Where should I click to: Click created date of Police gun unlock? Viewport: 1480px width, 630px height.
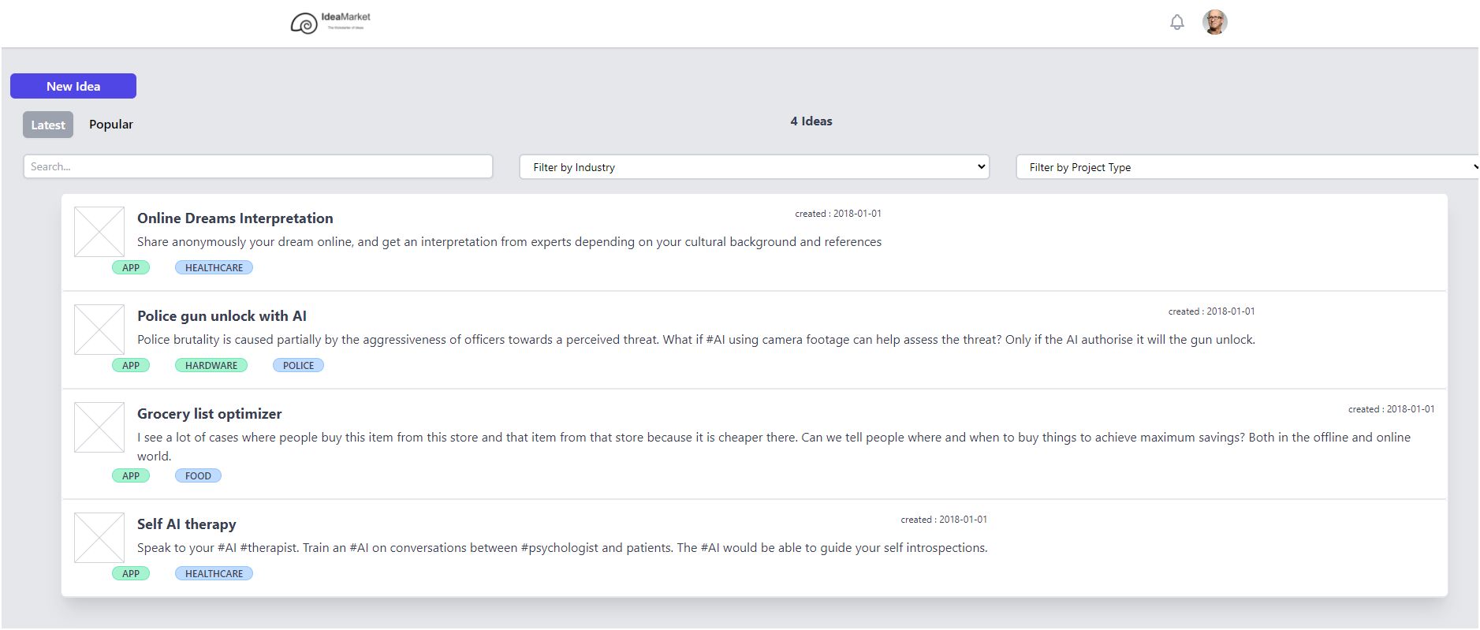pyautogui.click(x=1212, y=311)
